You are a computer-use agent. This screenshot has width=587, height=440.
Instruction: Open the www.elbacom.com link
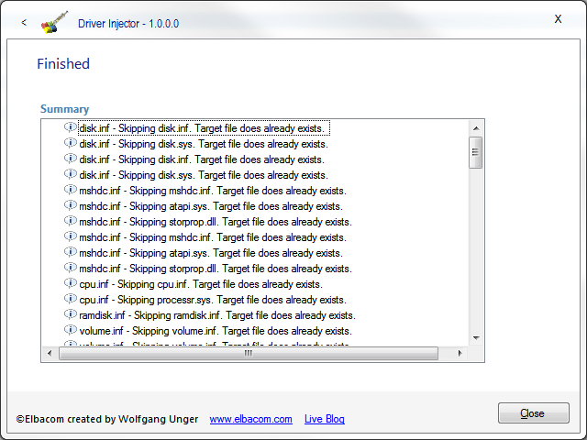(x=250, y=419)
